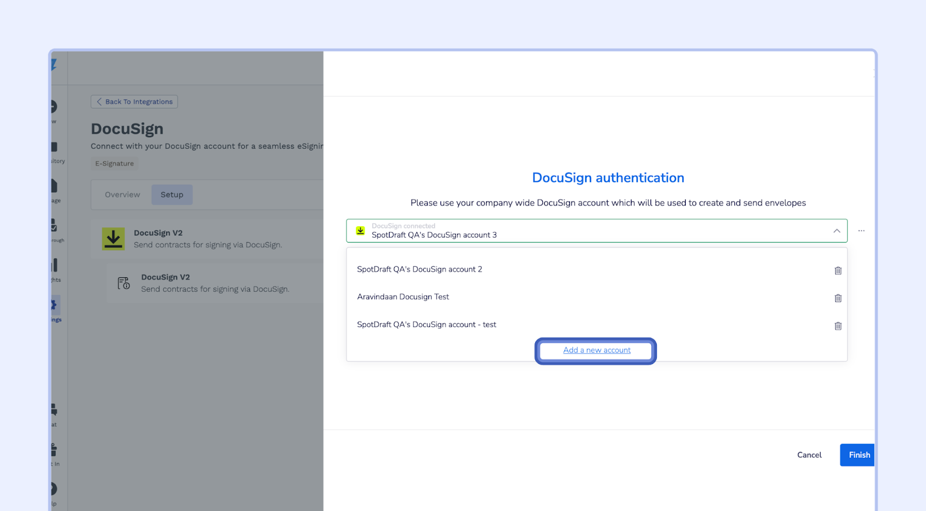The image size is (926, 511).
Task: Select SpotDraft QA's DocuSign account 2 option
Action: (420, 270)
